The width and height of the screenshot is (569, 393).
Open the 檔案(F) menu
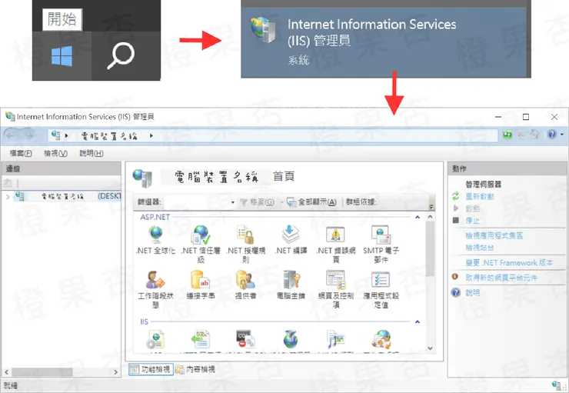pos(21,154)
